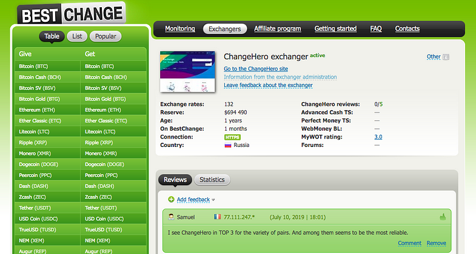
Task: Click the user avatar icon beside Samuel
Action: (x=171, y=217)
